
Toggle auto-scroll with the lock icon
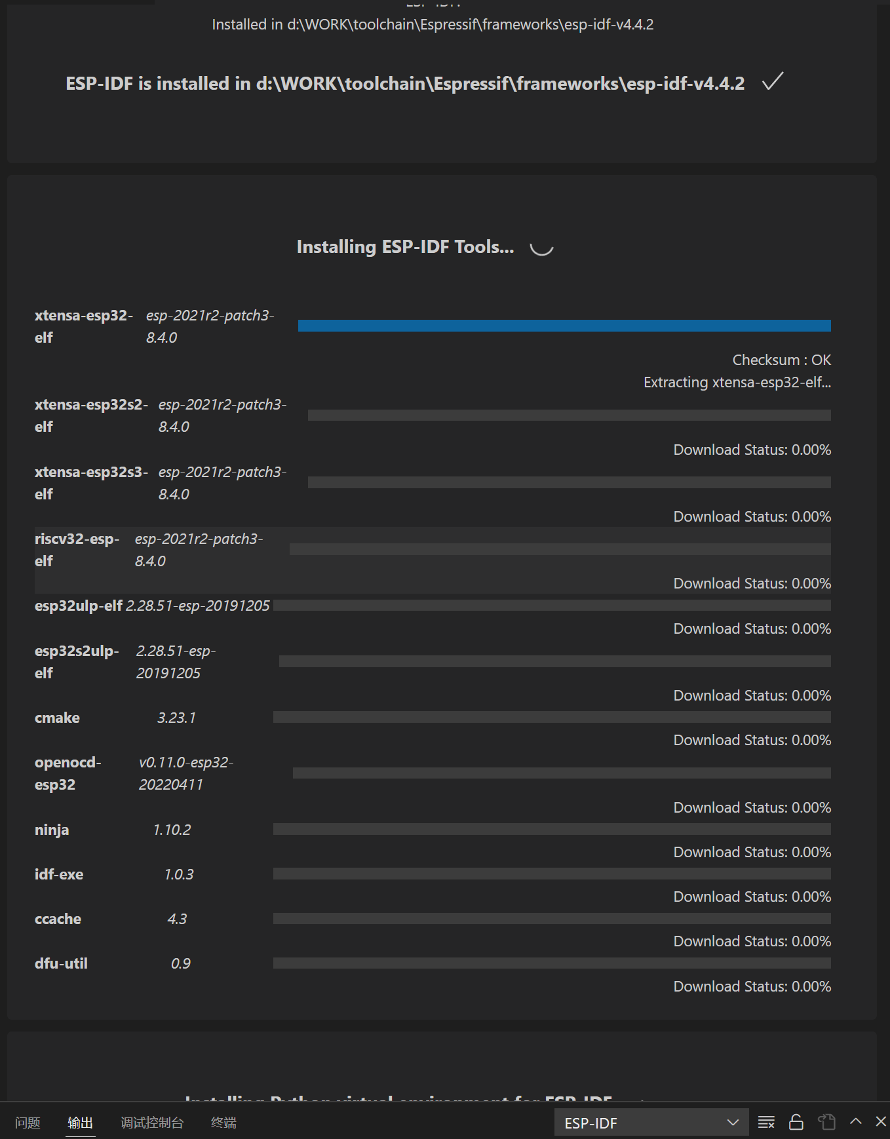(796, 1122)
